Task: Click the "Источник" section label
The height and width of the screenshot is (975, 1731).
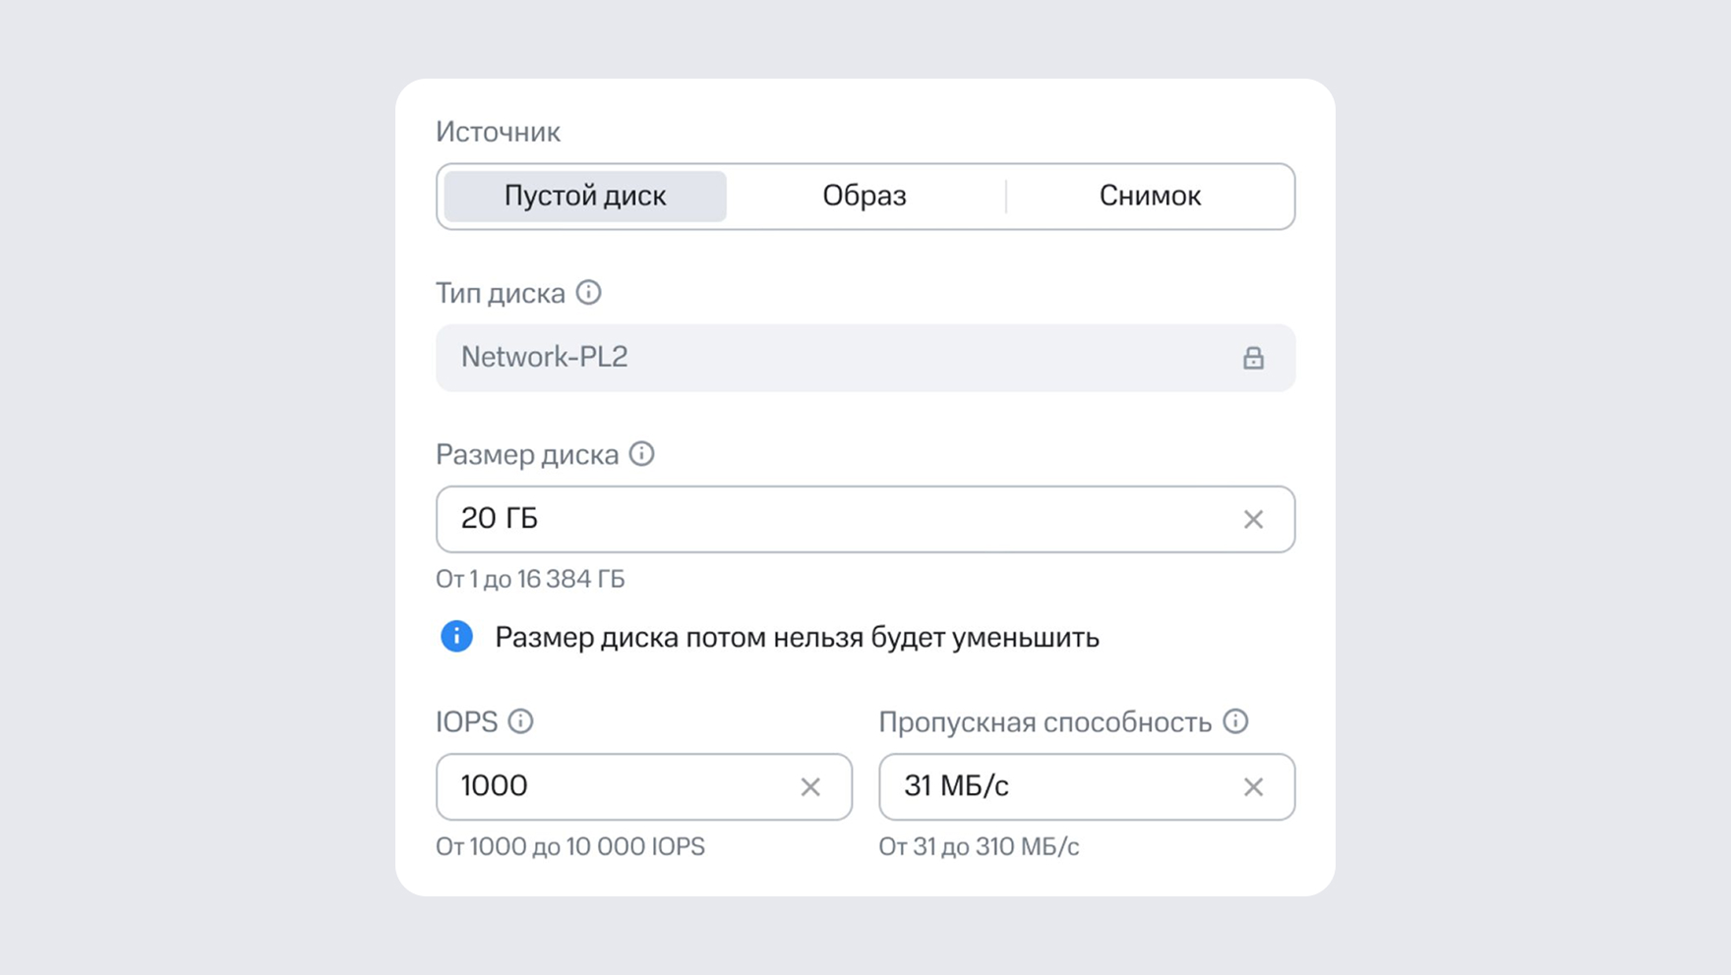Action: [x=498, y=132]
